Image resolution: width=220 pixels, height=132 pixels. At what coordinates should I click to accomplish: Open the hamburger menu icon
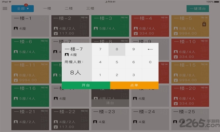(5, 9)
